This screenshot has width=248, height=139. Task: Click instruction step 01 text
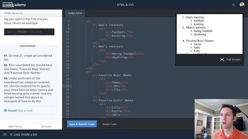[x=28, y=58]
